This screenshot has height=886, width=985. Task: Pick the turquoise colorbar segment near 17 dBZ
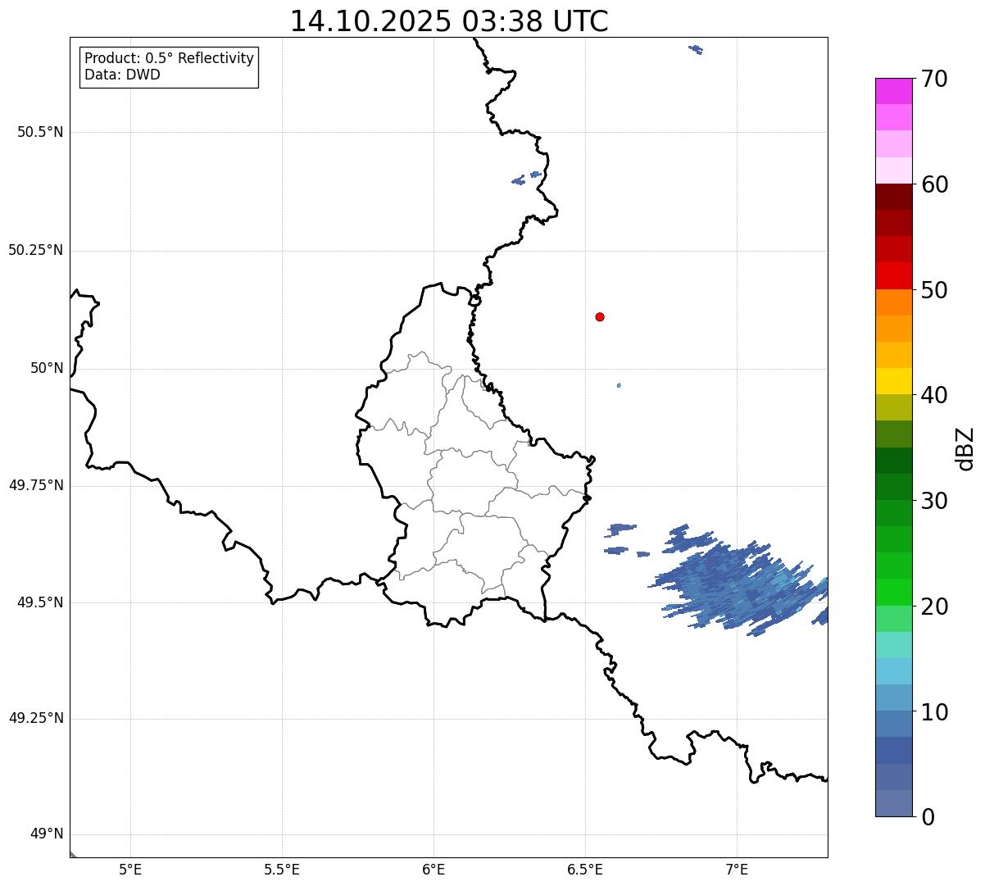[893, 645]
